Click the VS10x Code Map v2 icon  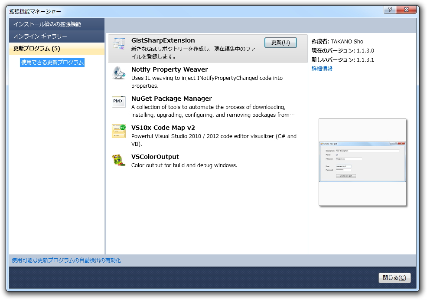(x=119, y=131)
